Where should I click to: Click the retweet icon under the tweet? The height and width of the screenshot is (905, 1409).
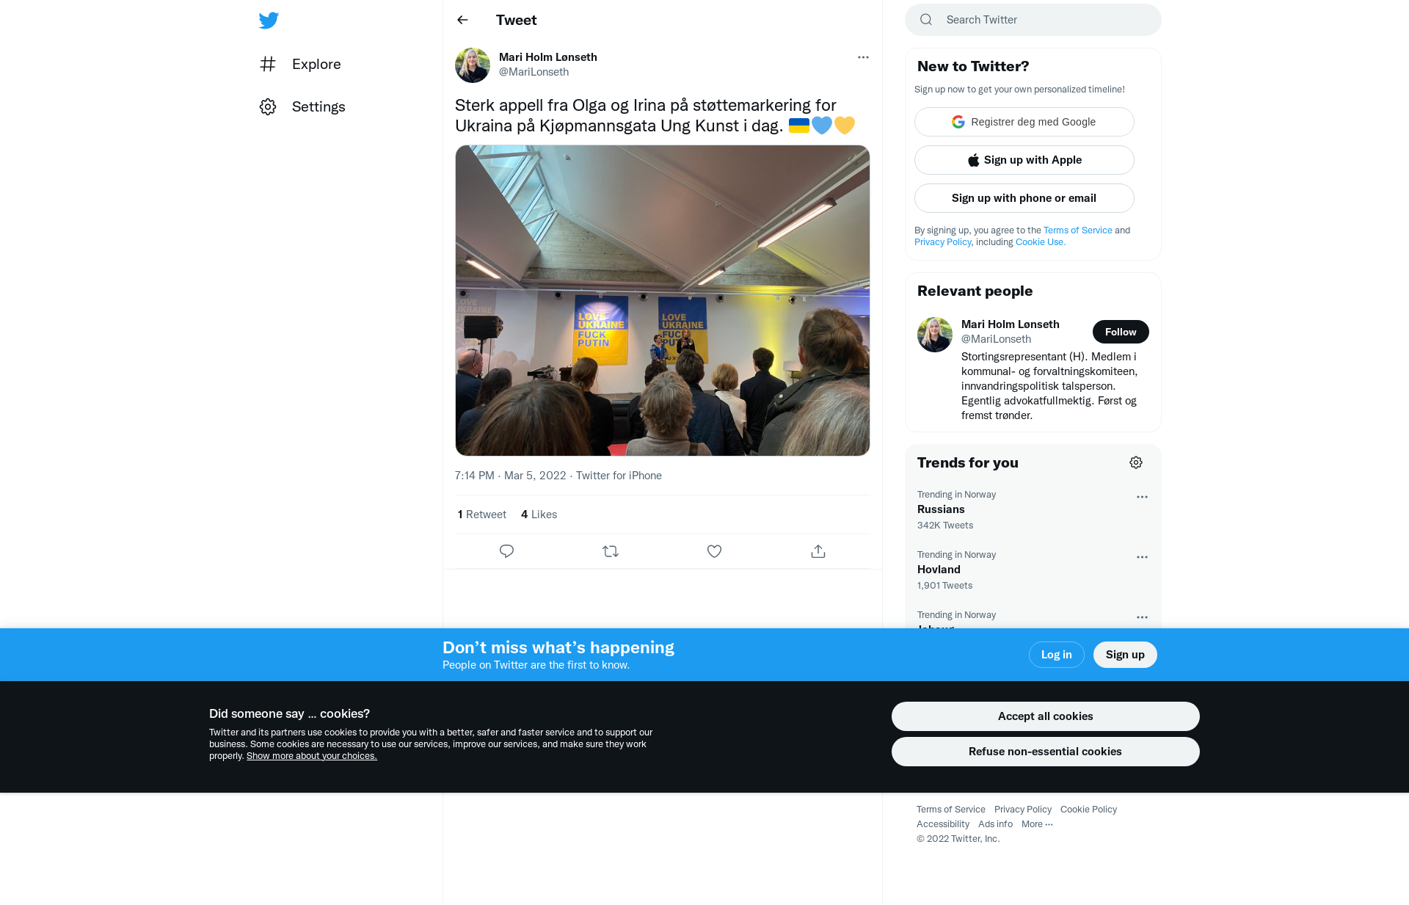[x=611, y=551]
